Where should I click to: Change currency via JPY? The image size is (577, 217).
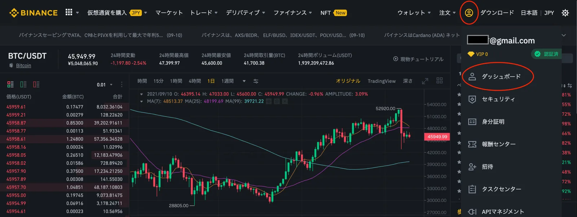549,13
